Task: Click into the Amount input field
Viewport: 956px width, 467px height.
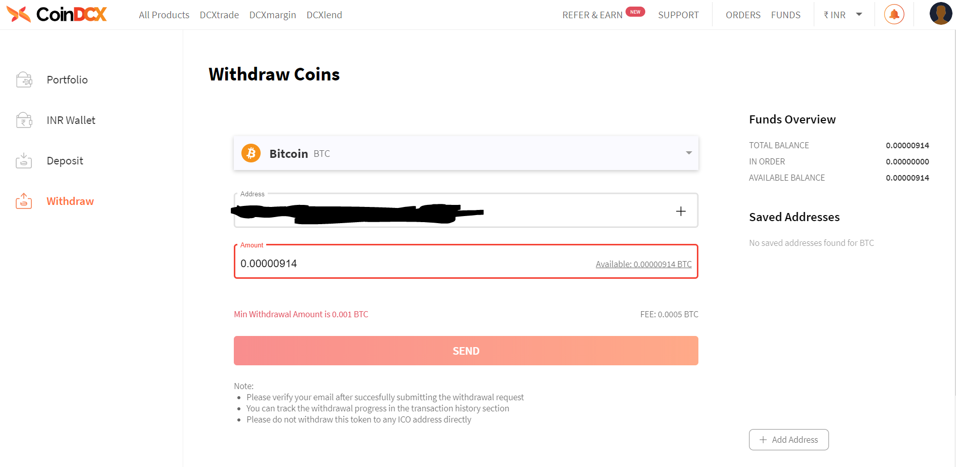Action: point(405,264)
